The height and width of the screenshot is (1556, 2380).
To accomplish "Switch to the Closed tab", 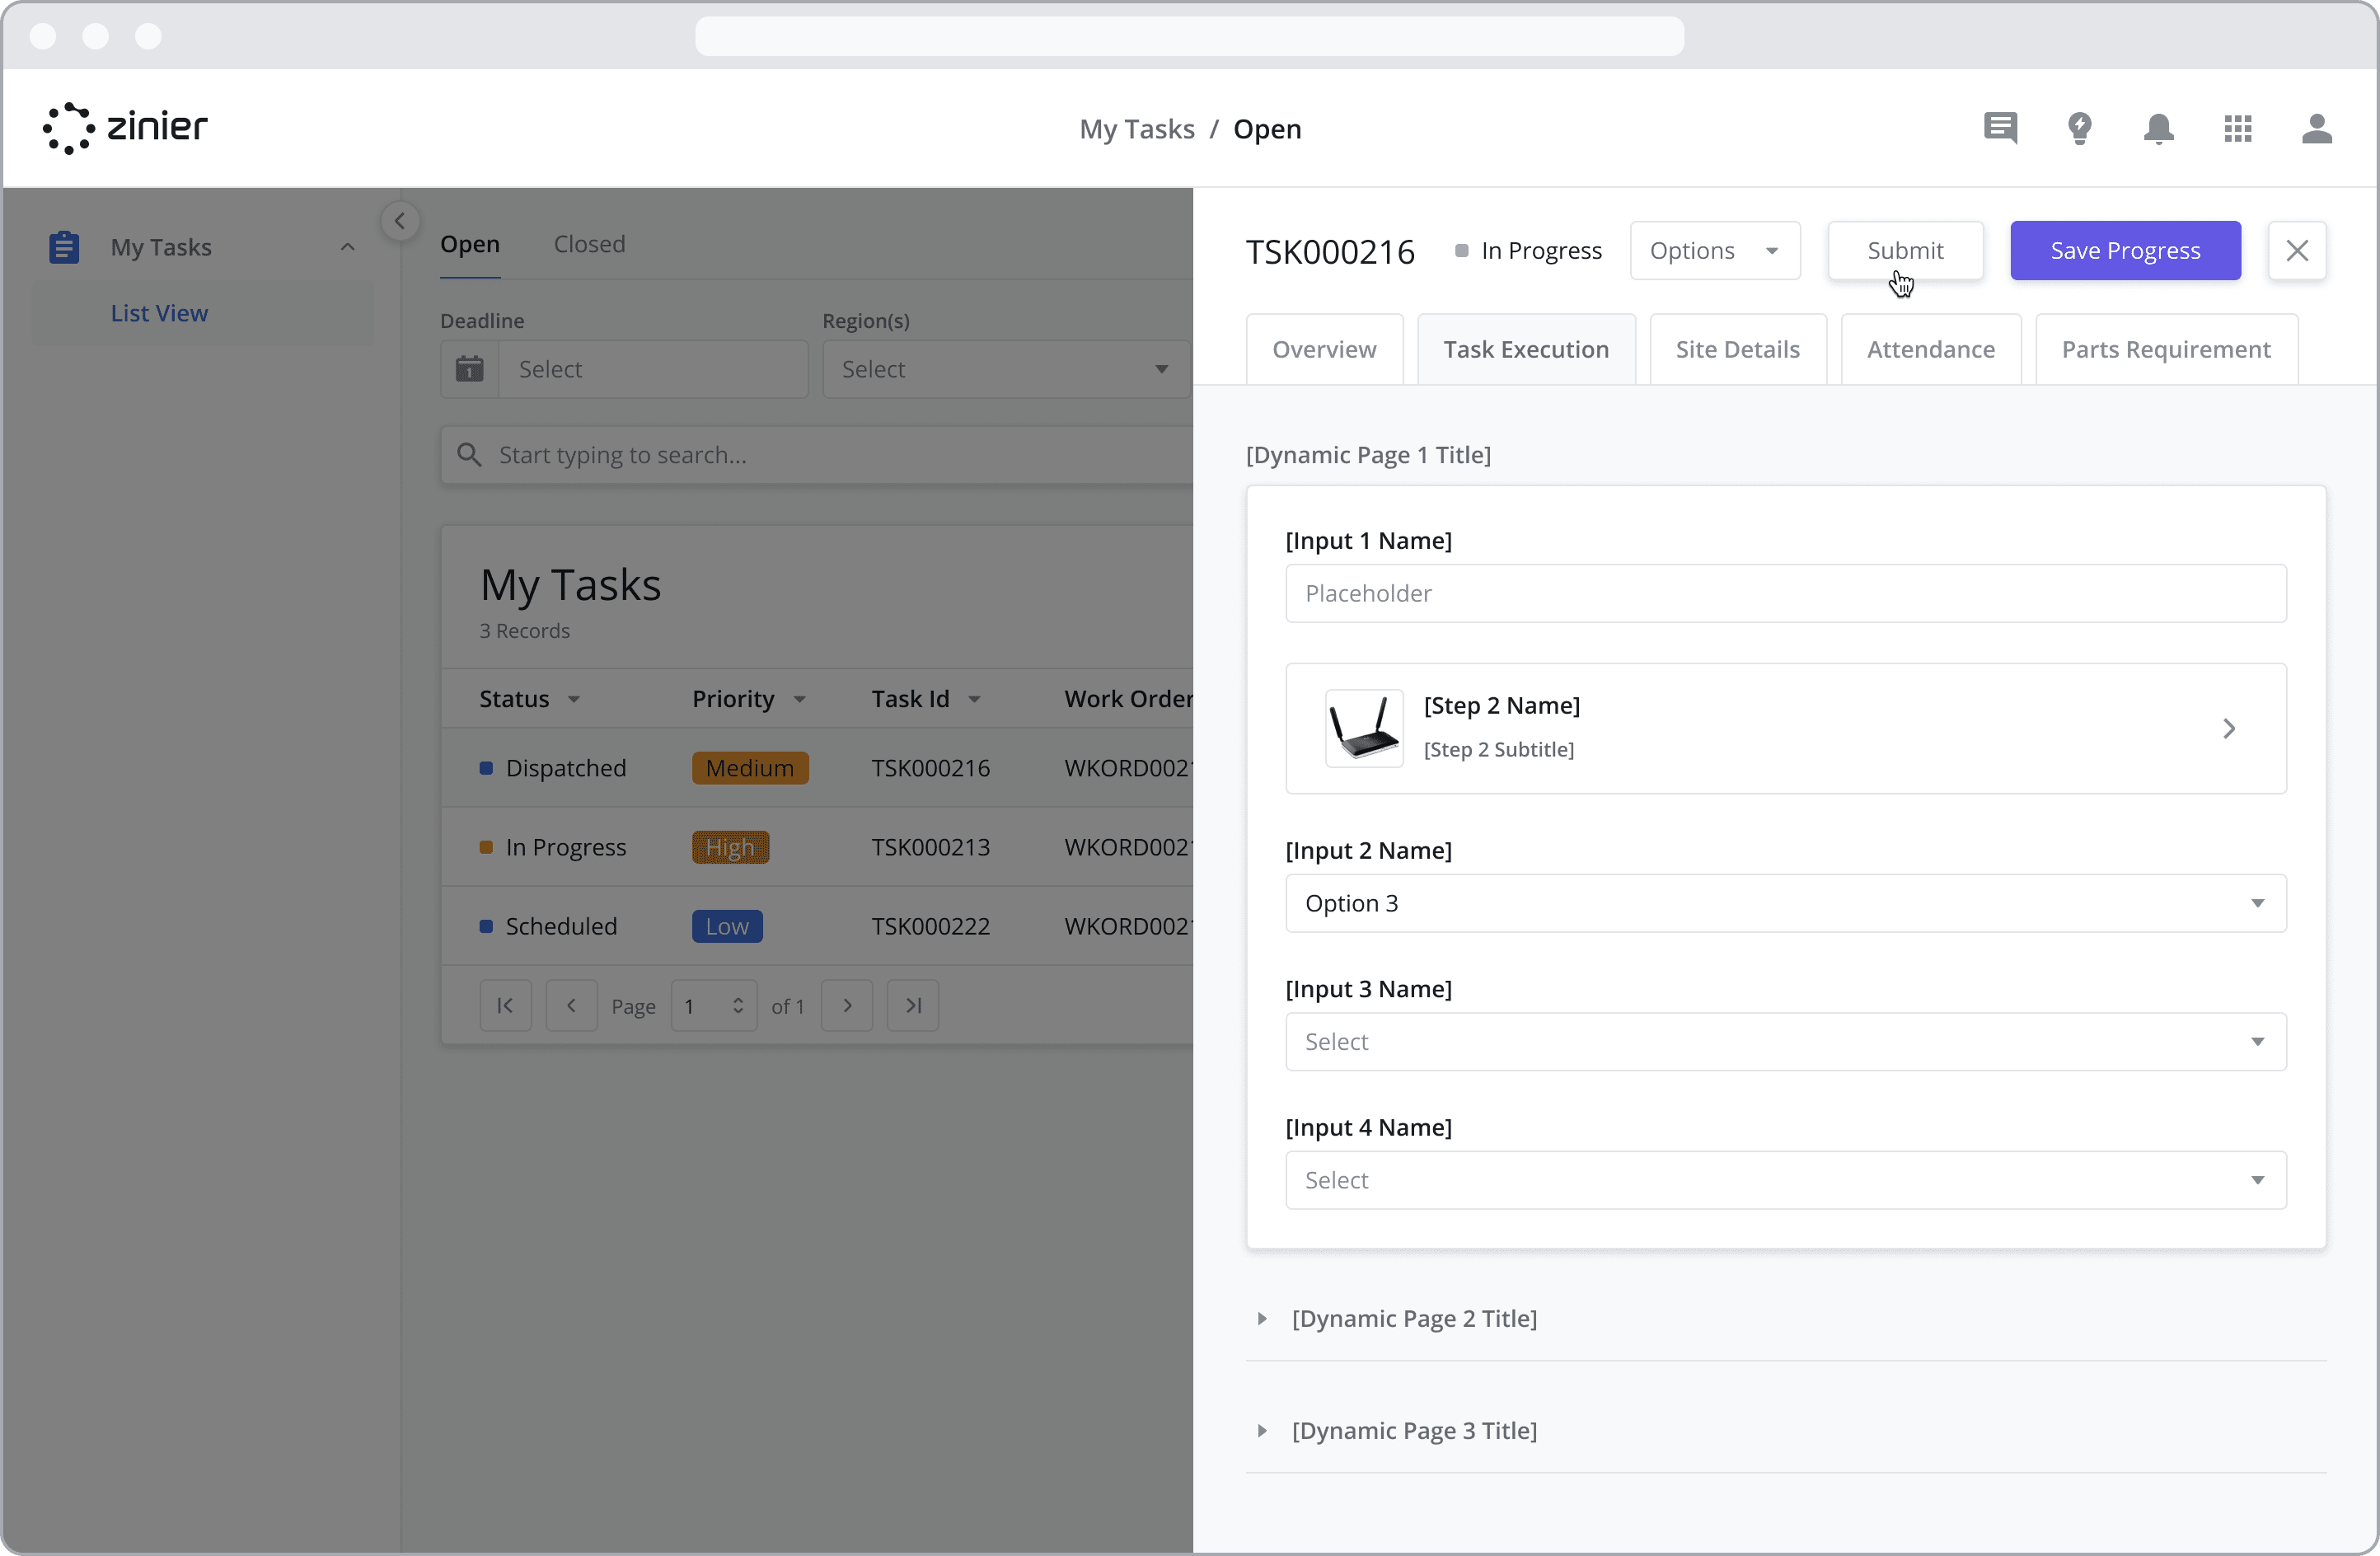I will pyautogui.click(x=589, y=244).
